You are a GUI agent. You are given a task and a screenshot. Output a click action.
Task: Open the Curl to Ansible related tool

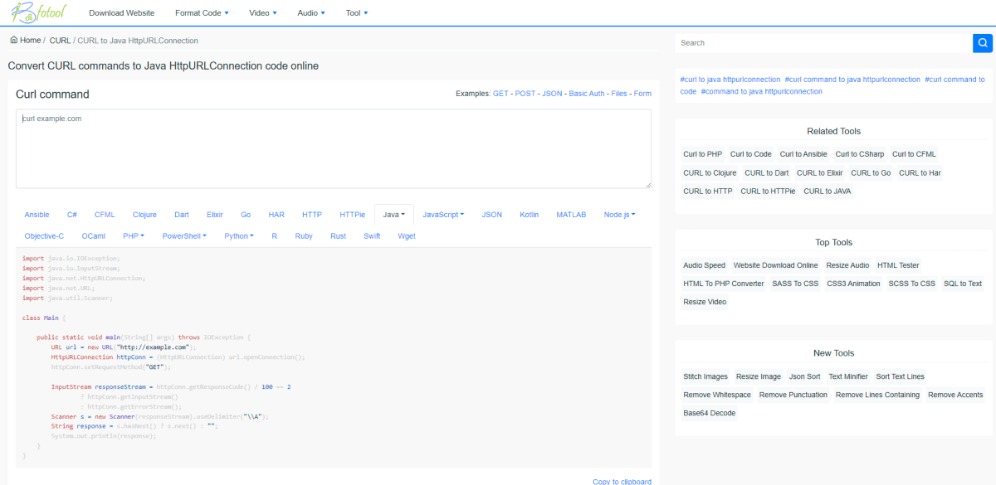803,154
